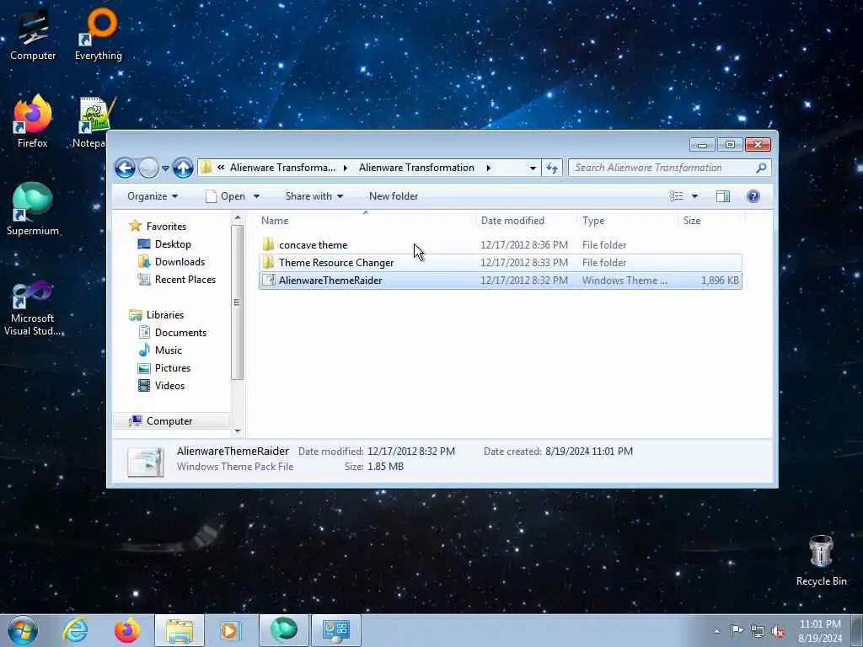
Task: Open the Organize menu
Action: pos(153,196)
